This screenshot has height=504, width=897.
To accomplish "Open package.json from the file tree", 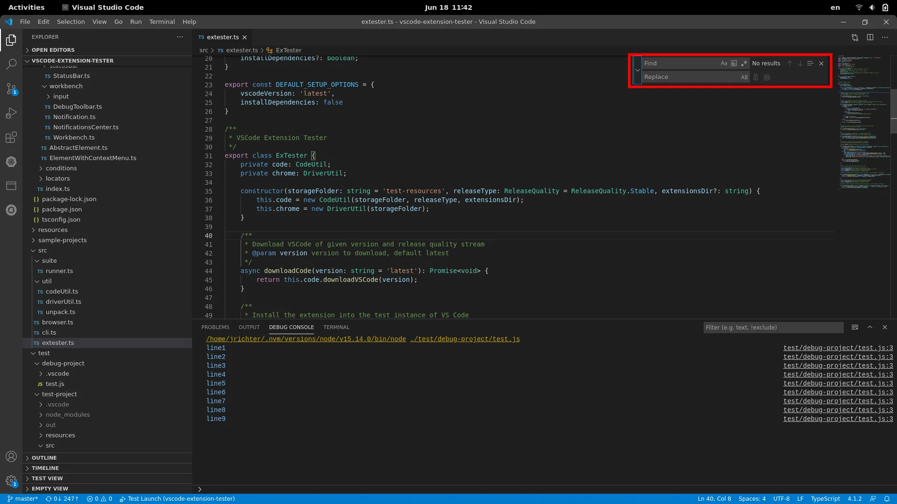I will tap(107, 210).
